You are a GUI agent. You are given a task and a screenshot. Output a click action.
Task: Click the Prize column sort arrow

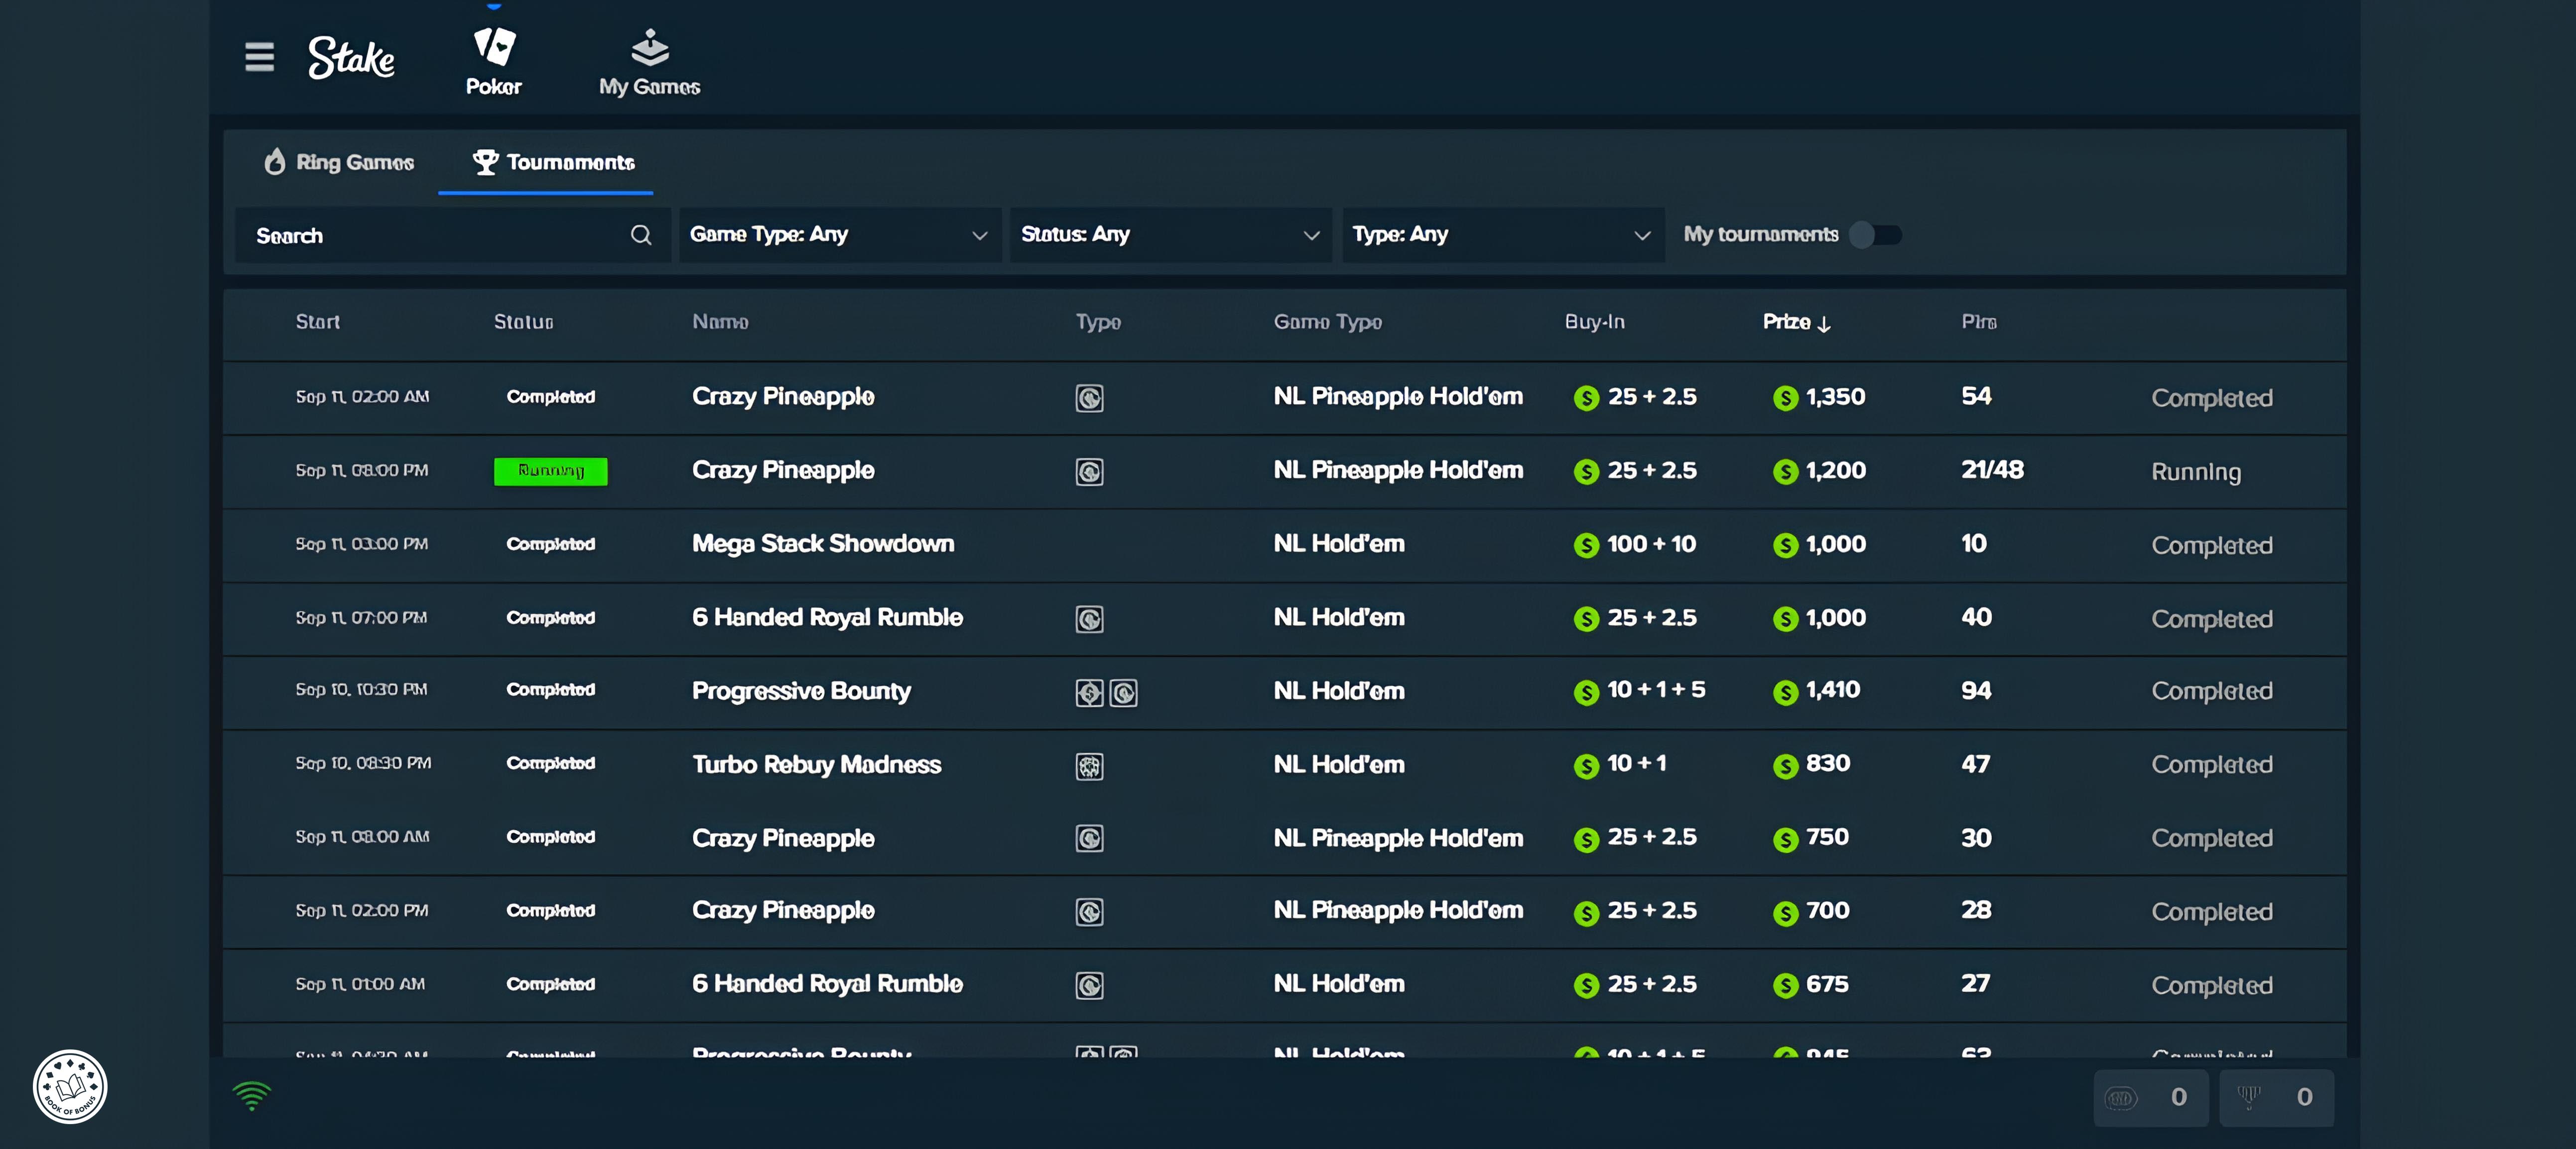pos(1824,324)
